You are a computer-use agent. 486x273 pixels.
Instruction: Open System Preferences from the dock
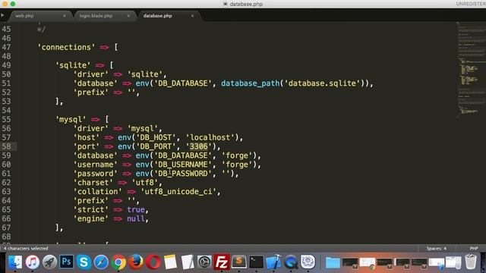(x=204, y=262)
